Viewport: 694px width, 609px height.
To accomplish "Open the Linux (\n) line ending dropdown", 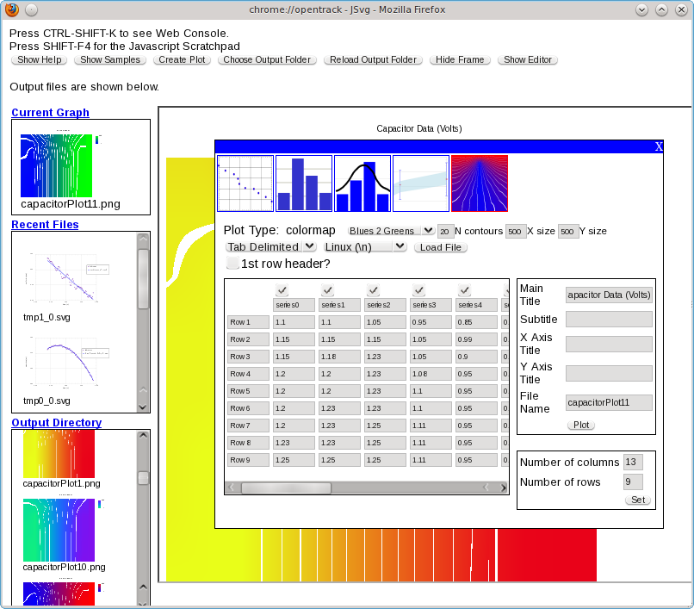I will (x=365, y=247).
